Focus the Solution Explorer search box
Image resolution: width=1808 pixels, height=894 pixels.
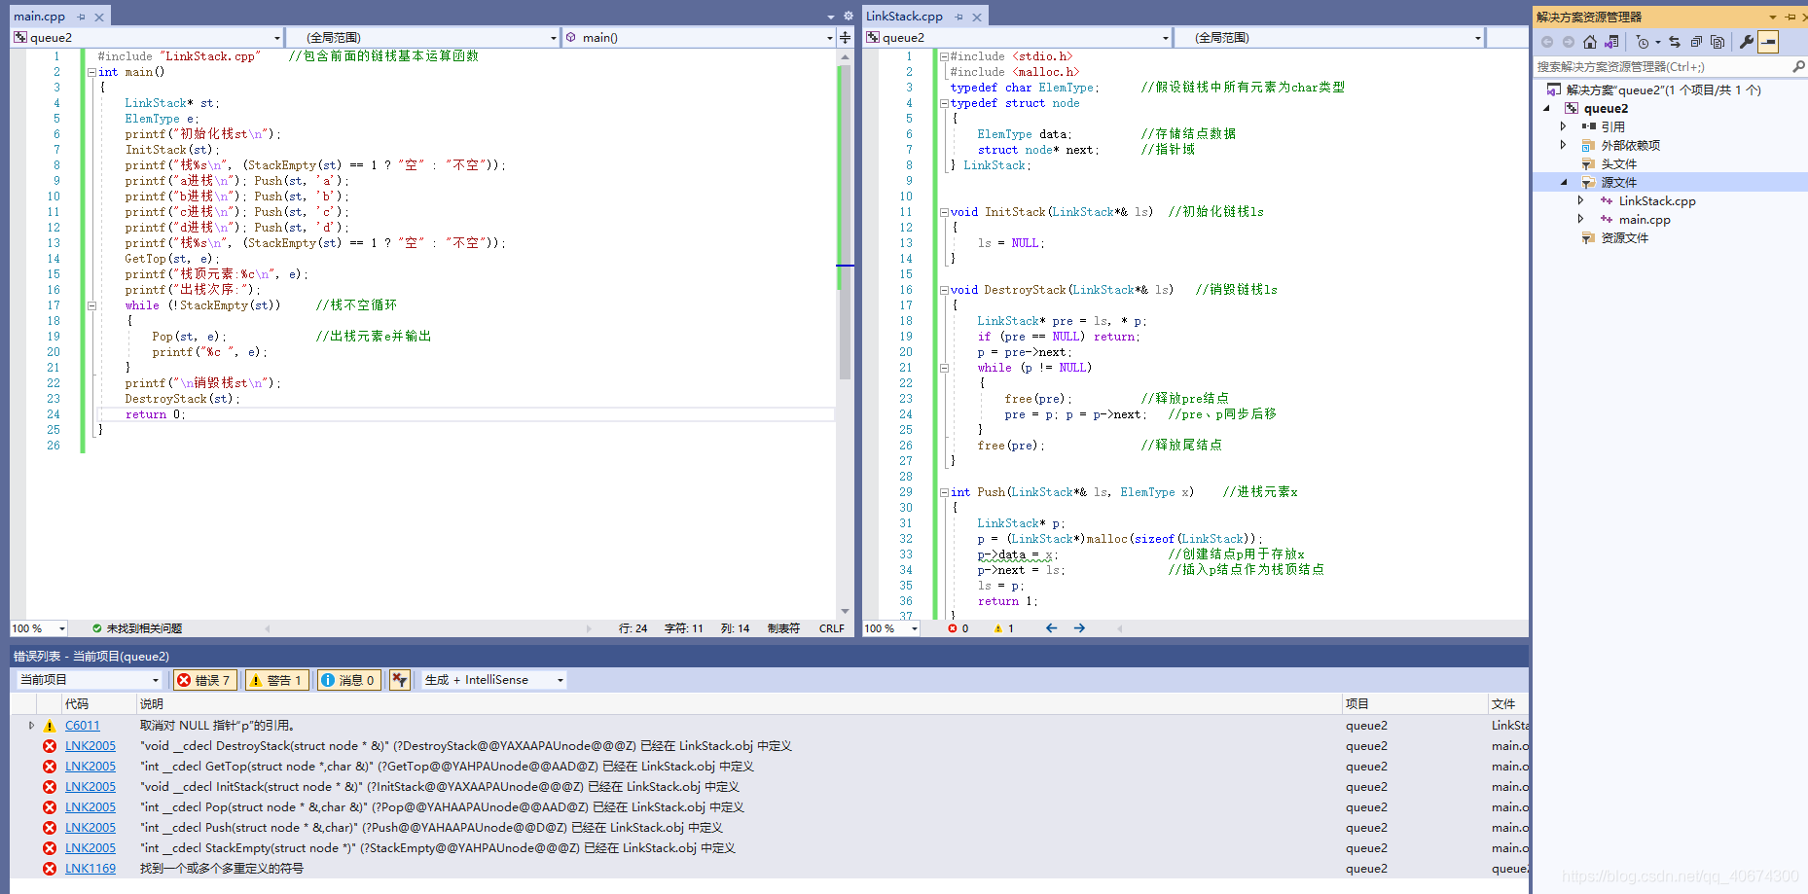pyautogui.click(x=1662, y=66)
